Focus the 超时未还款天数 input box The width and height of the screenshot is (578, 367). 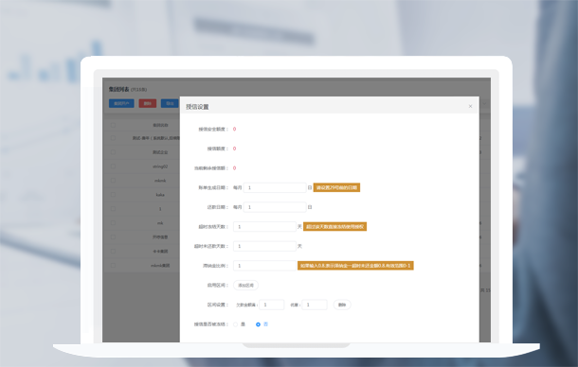(x=264, y=246)
